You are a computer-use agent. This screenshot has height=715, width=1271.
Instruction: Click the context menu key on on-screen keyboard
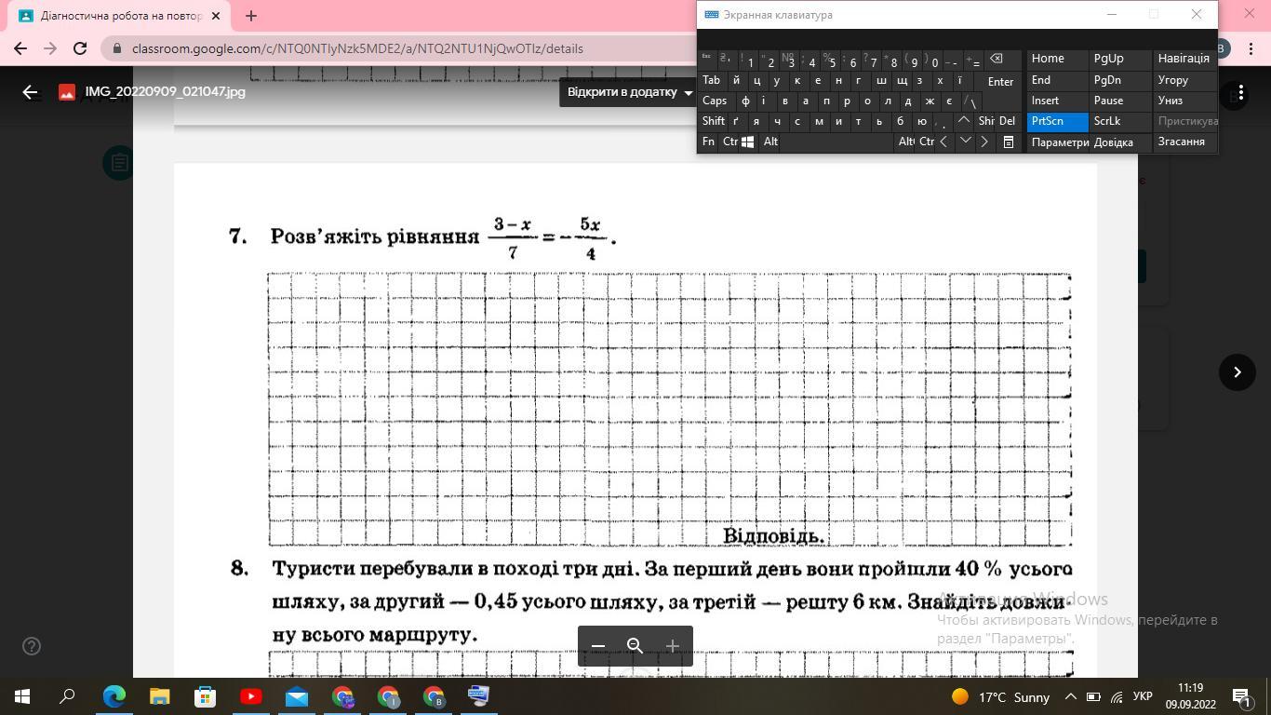click(1008, 142)
